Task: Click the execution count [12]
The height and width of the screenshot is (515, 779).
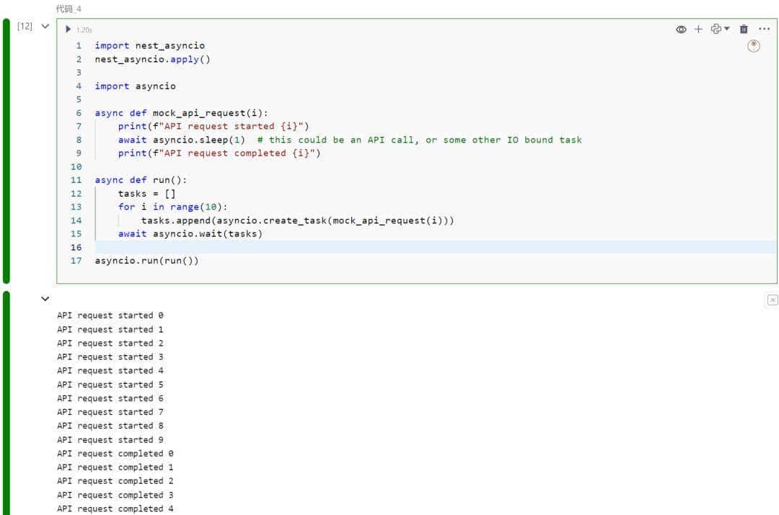Action: point(25,26)
